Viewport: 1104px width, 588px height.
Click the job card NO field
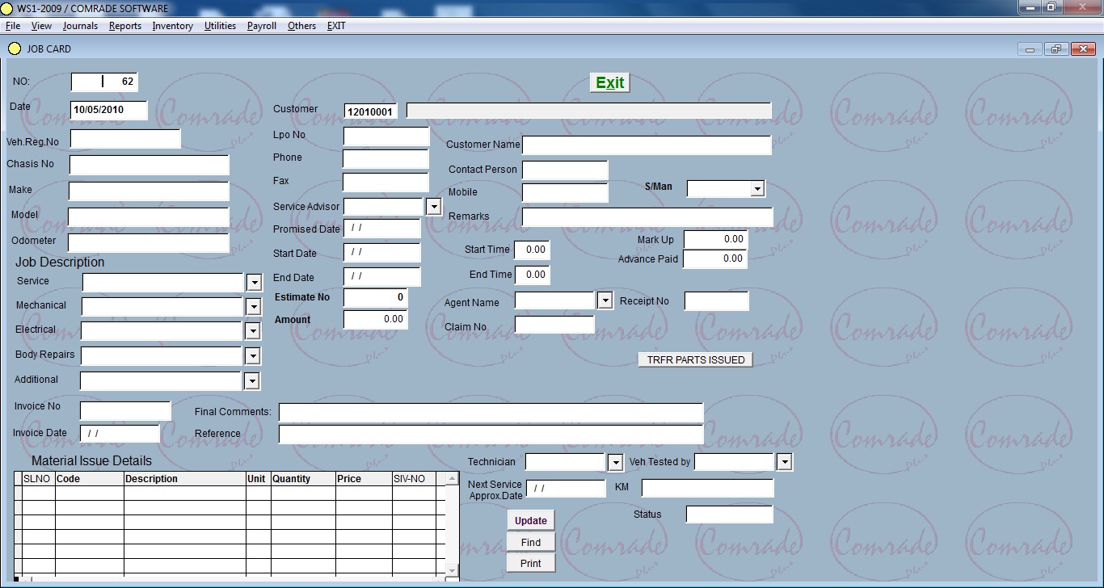point(104,82)
